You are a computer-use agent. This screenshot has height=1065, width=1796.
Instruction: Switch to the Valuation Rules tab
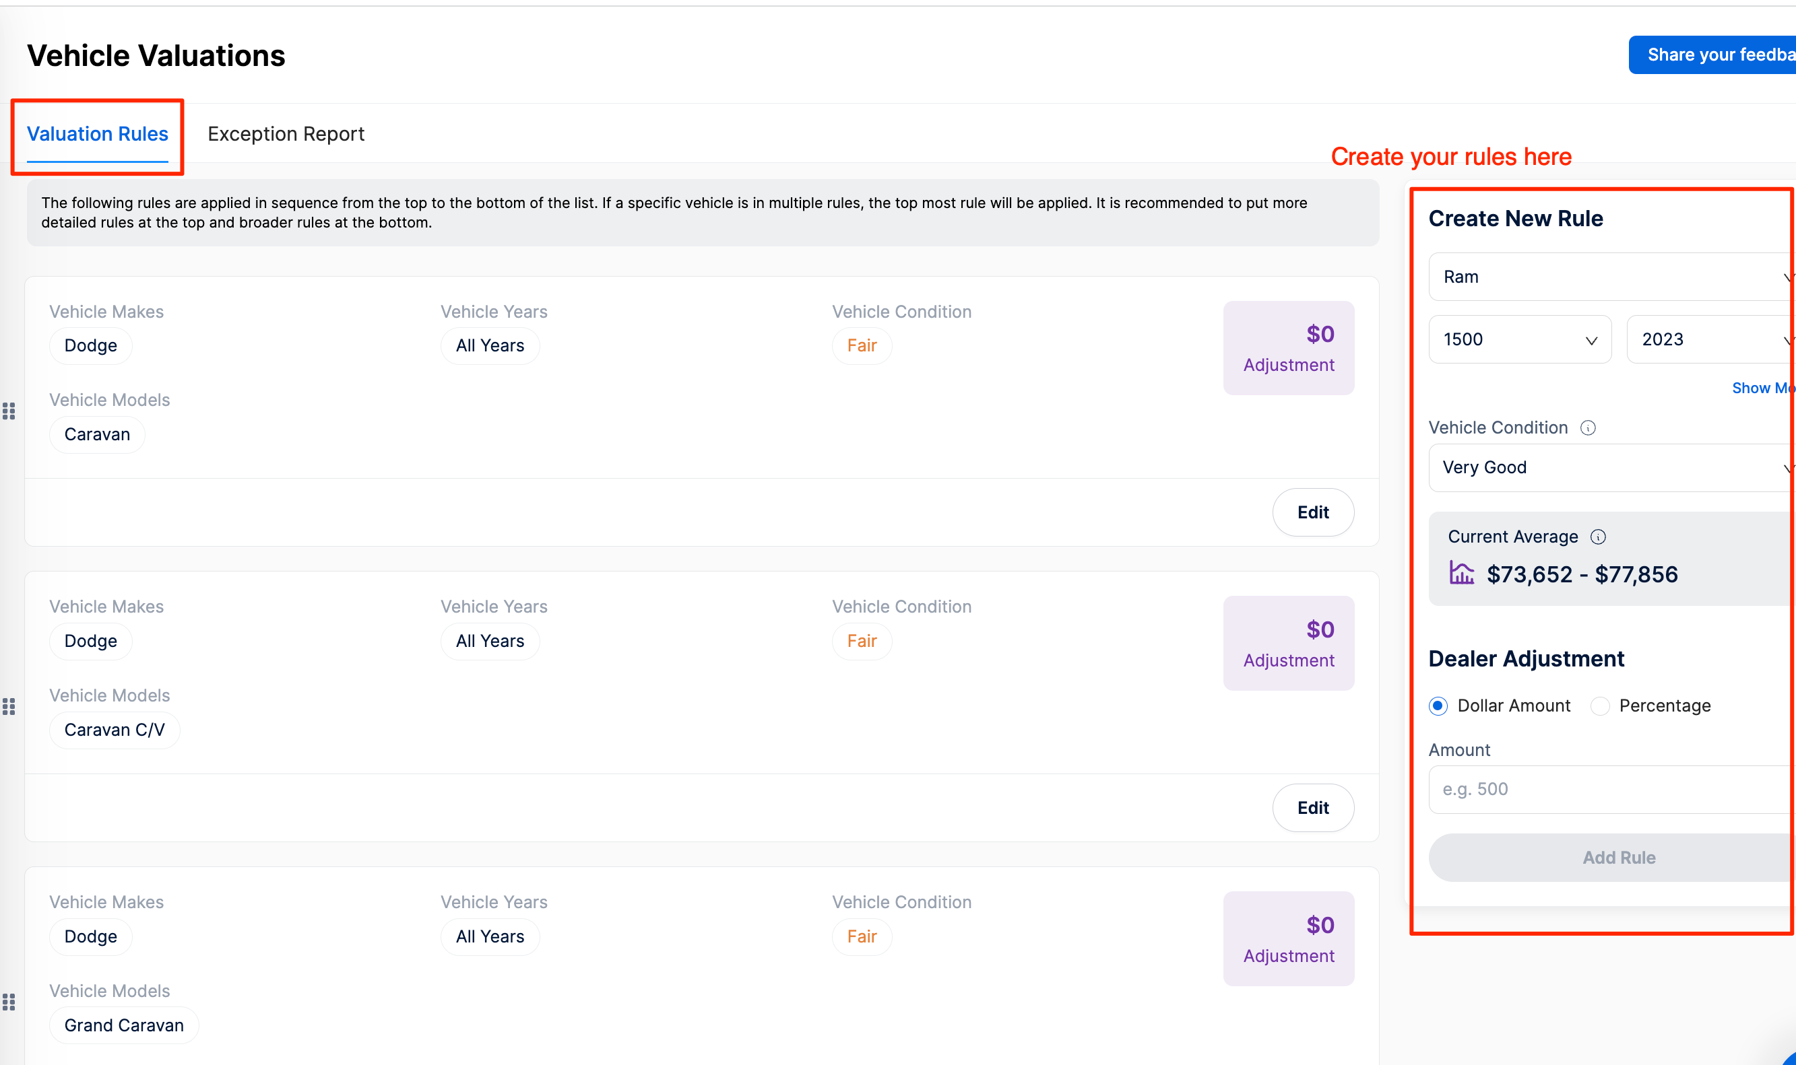pos(98,134)
